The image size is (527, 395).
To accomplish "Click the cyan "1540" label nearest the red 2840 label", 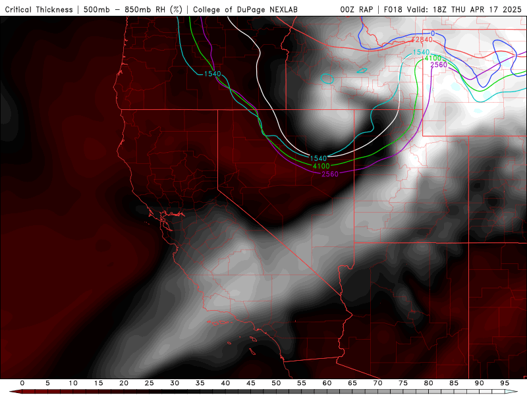I will 421,52.
